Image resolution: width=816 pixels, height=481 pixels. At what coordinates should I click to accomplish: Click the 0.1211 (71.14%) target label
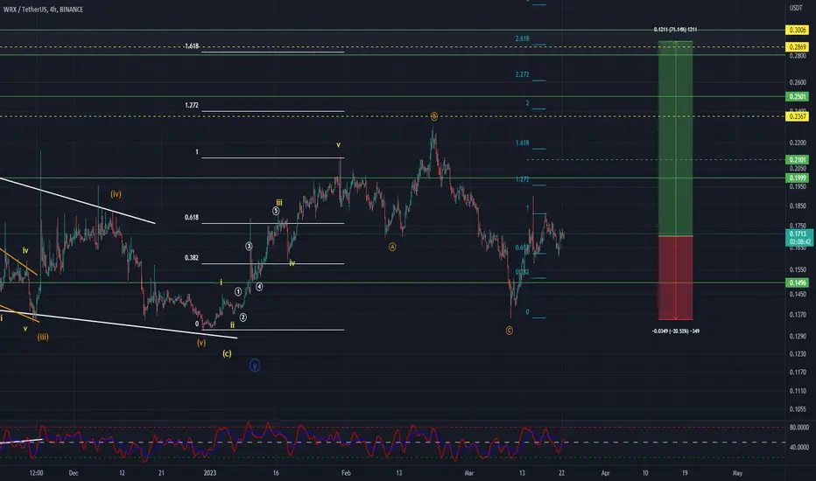tap(675, 30)
